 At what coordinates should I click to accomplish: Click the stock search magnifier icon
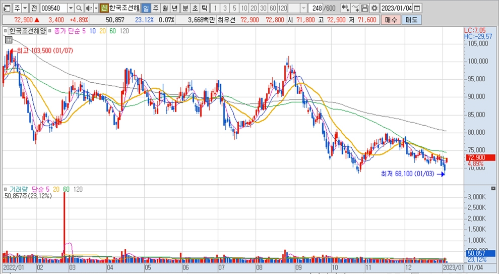(79, 8)
